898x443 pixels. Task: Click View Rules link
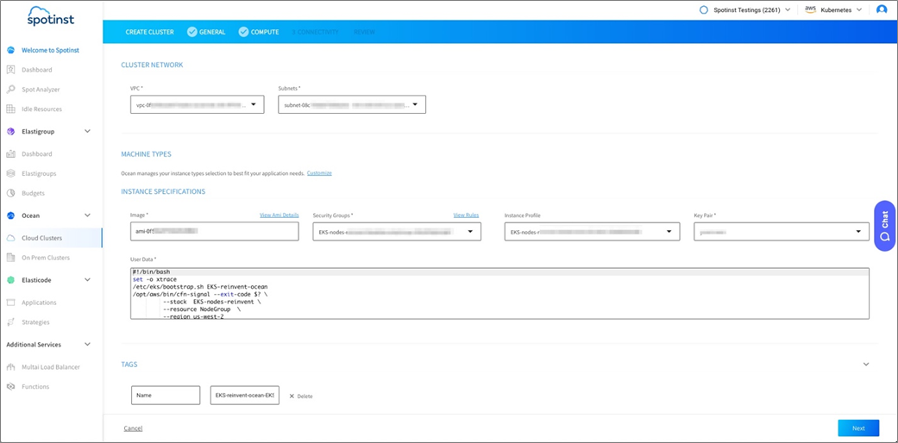coord(466,215)
